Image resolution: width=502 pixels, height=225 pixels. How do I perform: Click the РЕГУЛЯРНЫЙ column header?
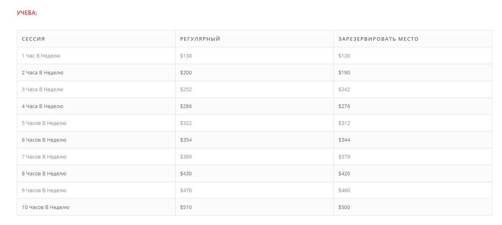pyautogui.click(x=200, y=39)
